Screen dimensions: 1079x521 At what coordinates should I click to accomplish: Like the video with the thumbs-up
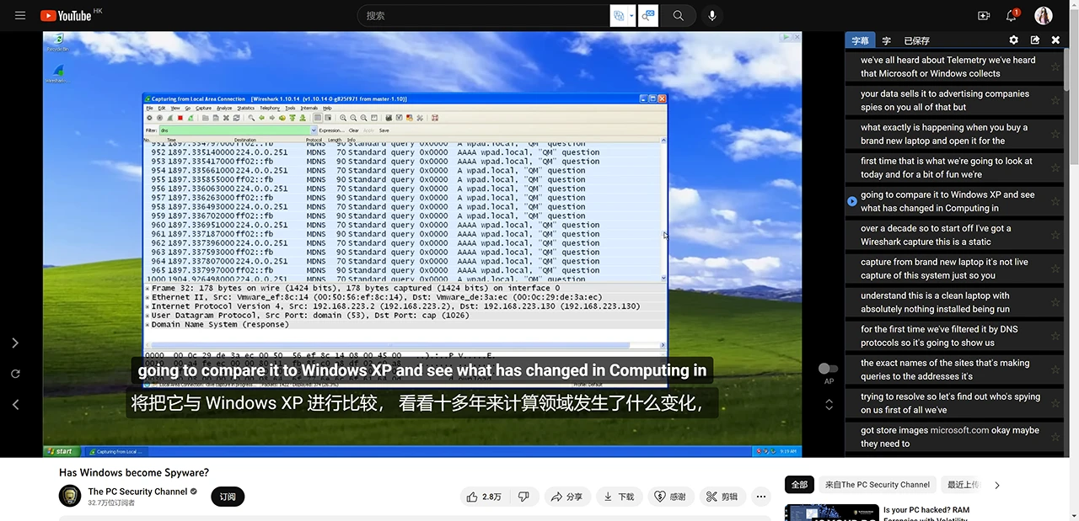[x=472, y=497]
